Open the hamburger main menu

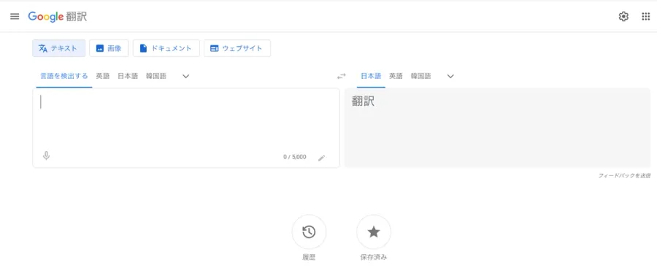(x=15, y=16)
